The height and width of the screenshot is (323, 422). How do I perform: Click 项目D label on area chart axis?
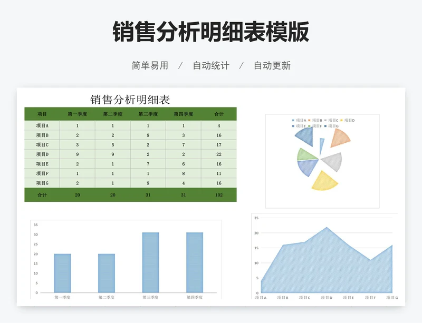(x=327, y=298)
